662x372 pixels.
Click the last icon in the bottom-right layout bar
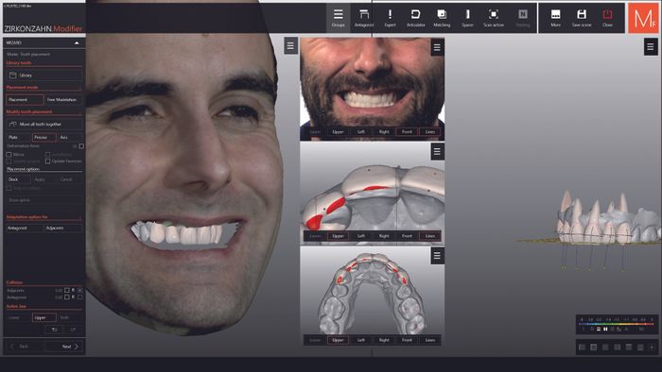point(652,347)
